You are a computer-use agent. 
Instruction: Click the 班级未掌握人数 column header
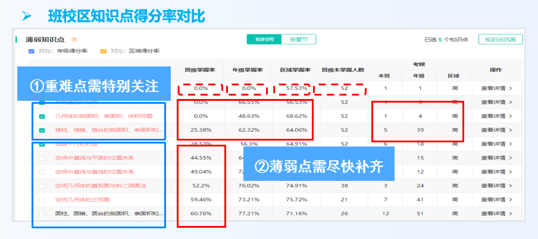pos(342,70)
